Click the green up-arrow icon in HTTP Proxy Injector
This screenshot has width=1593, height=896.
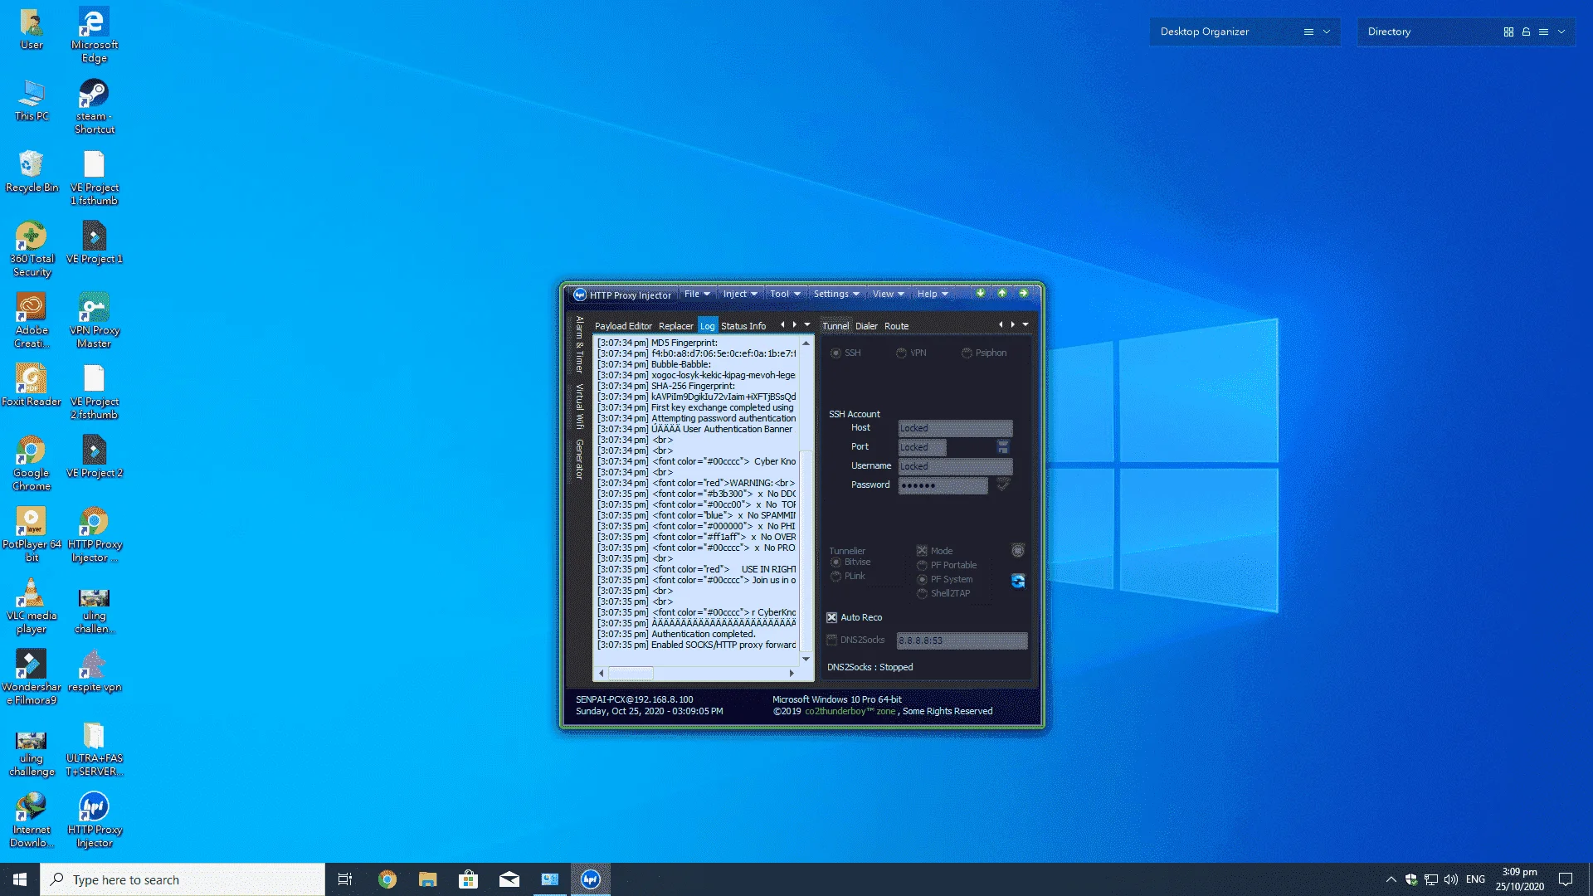coord(1001,294)
